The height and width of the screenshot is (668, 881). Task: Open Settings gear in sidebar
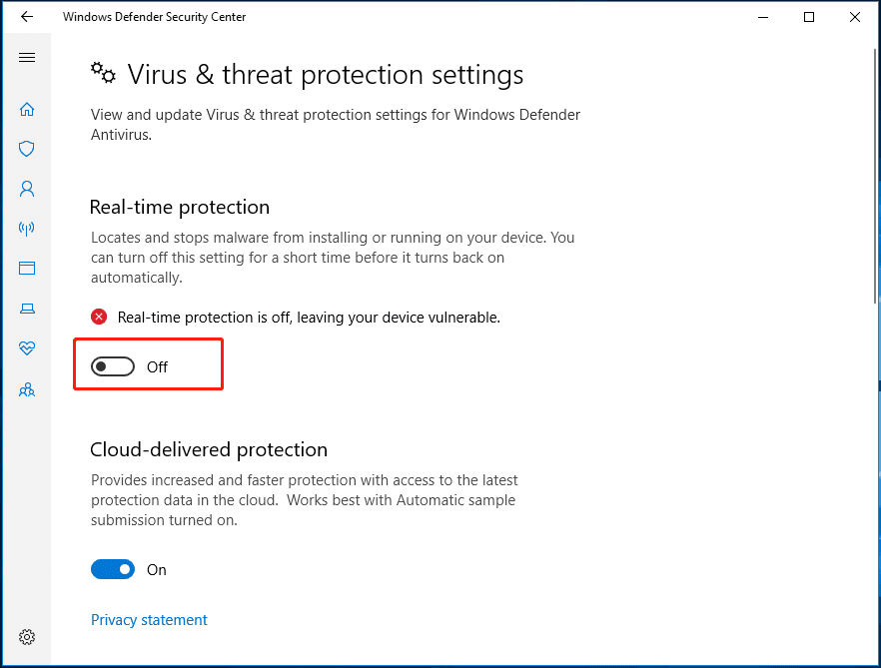coord(27,637)
